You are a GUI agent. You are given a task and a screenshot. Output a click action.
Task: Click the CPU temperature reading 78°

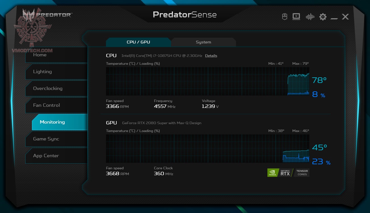click(x=320, y=80)
